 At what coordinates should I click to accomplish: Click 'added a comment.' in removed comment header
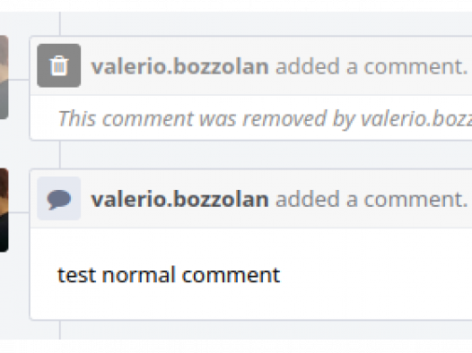(371, 66)
